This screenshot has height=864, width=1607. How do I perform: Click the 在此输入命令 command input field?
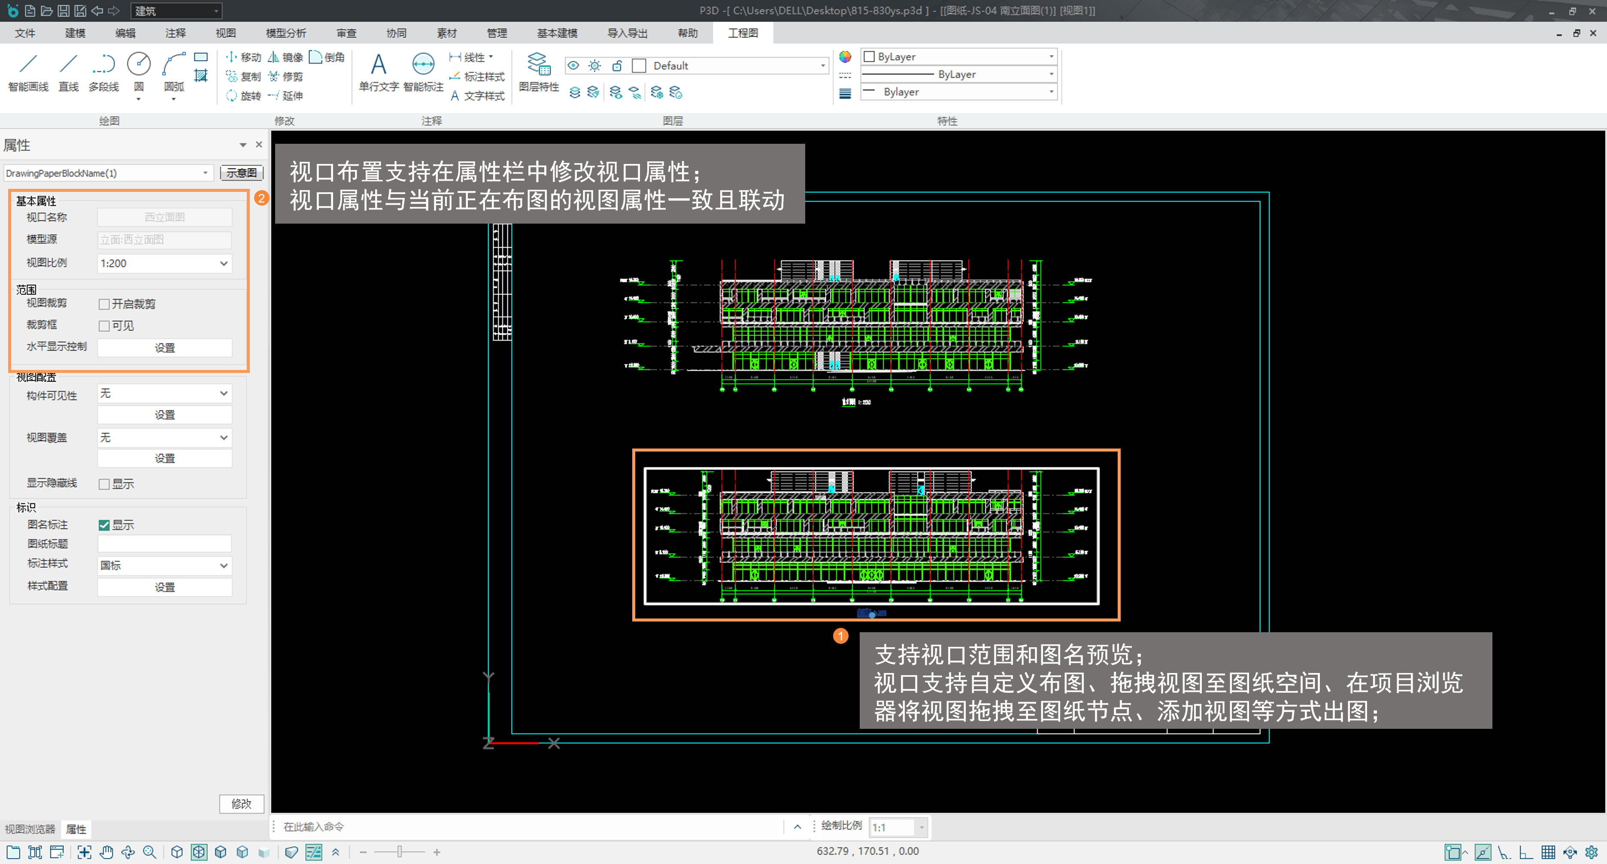click(530, 827)
